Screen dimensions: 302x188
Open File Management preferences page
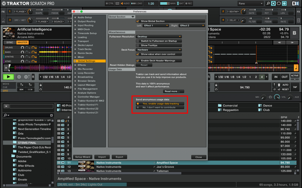[88, 89]
